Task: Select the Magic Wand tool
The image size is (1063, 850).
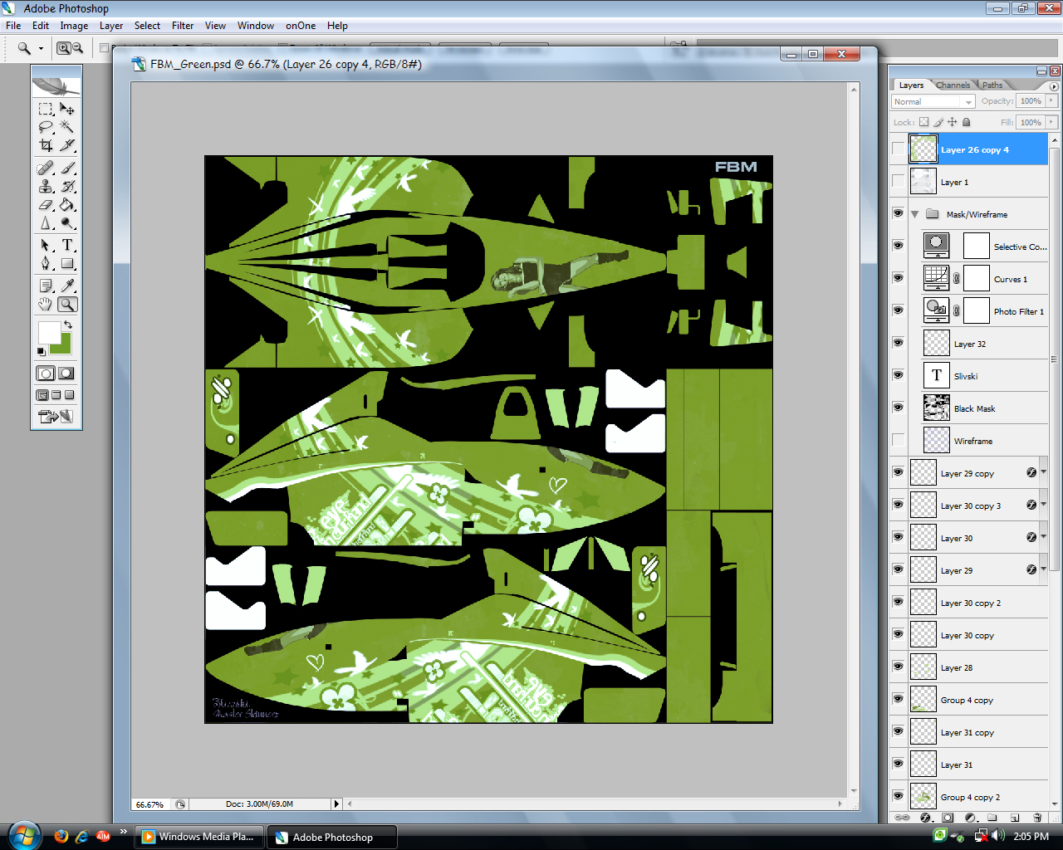Action: tap(67, 127)
